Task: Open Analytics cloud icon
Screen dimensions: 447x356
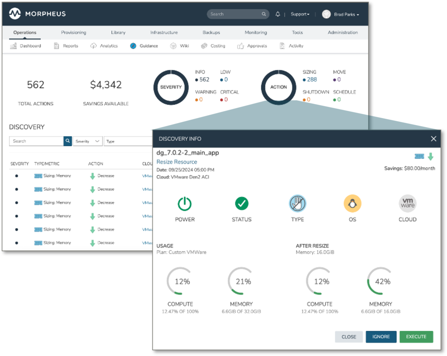Action: pos(93,46)
